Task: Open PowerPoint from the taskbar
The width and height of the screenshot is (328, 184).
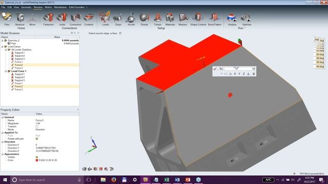Action: click(188, 179)
